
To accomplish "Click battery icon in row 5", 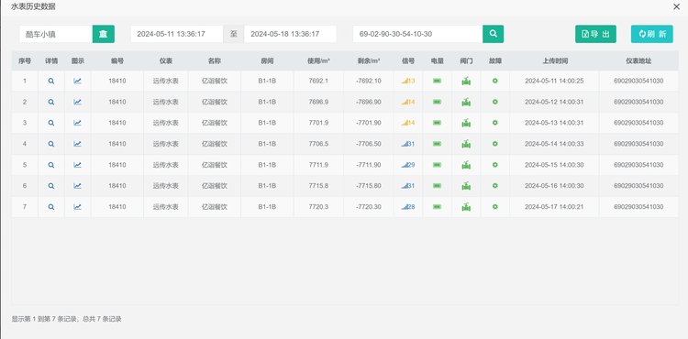I will 437,165.
